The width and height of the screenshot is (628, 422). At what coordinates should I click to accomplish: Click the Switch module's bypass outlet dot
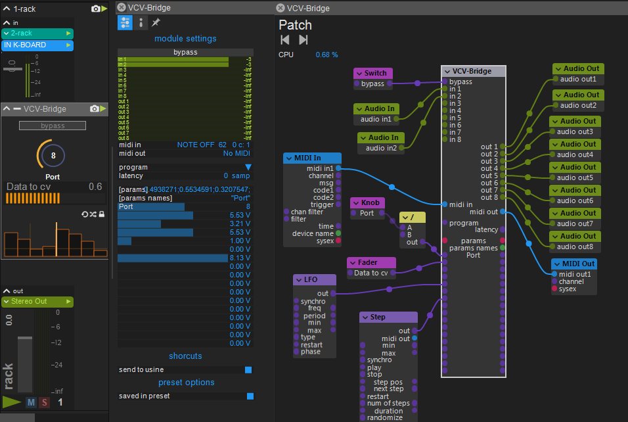click(390, 83)
